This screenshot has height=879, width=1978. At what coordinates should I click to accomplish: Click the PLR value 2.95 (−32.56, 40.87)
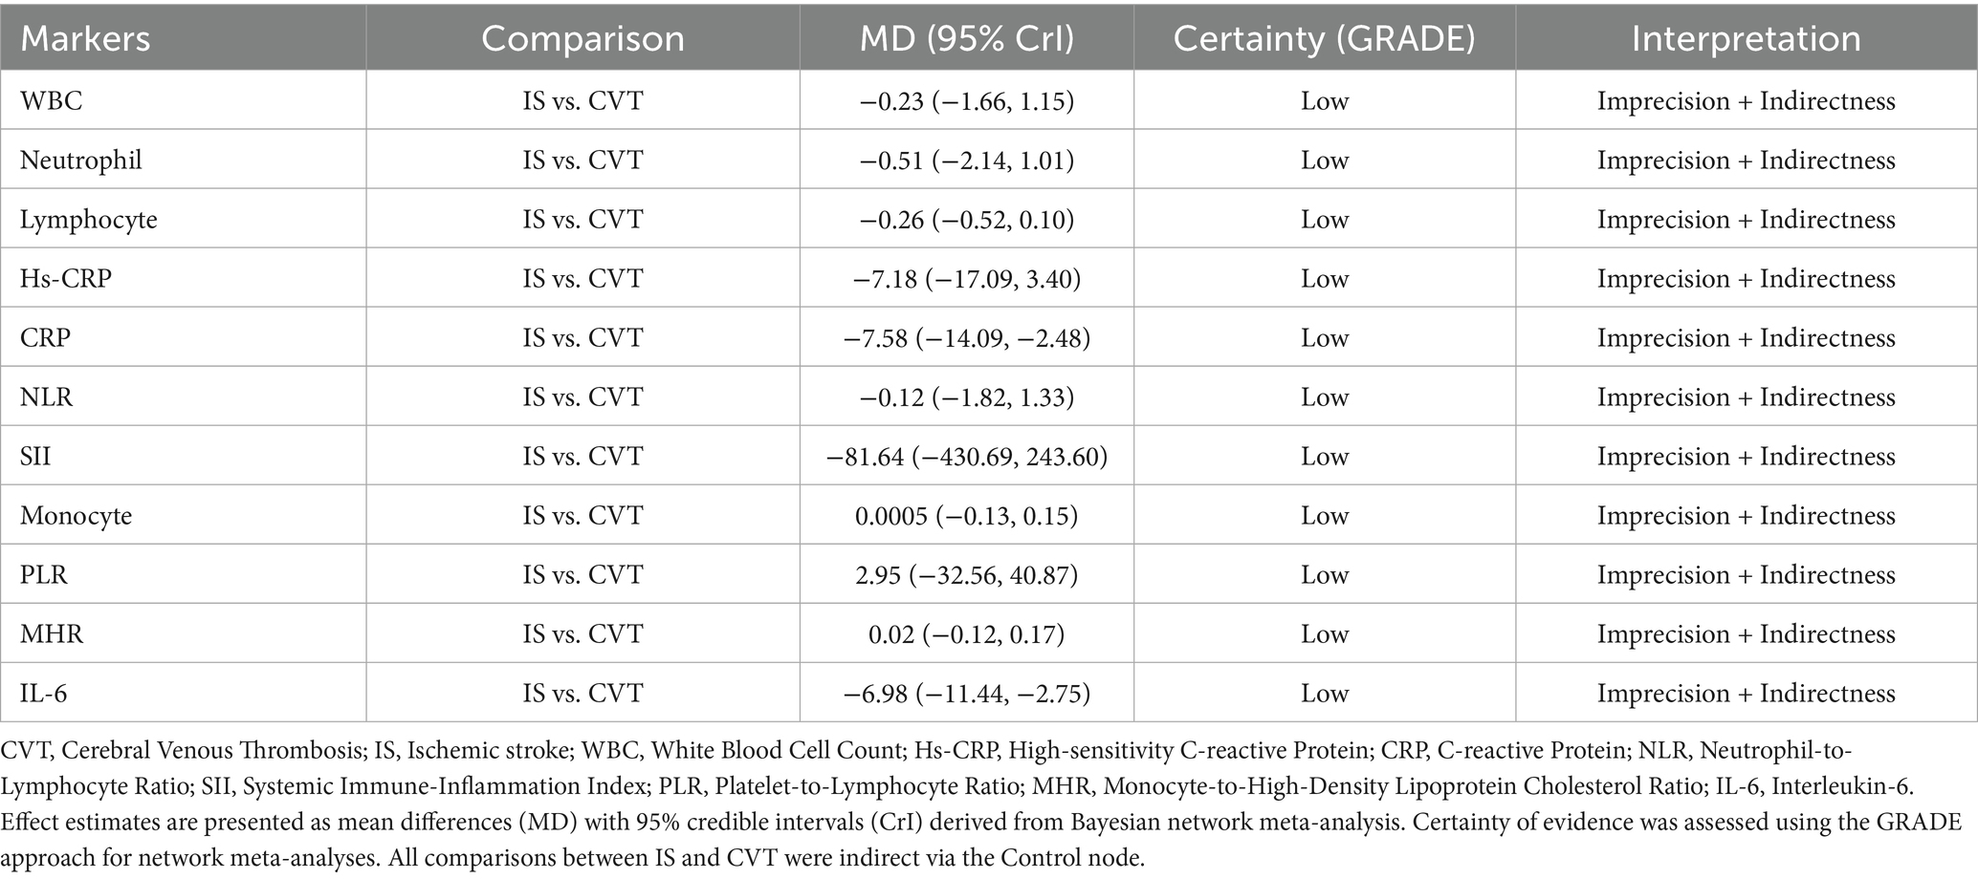coord(966,574)
